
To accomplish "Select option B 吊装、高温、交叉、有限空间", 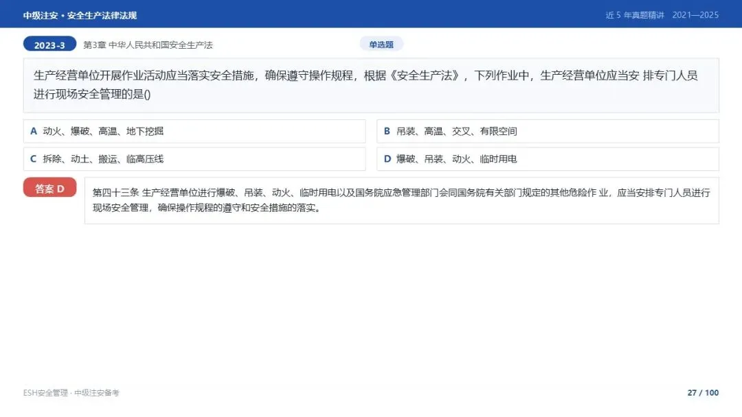I will (548, 131).
